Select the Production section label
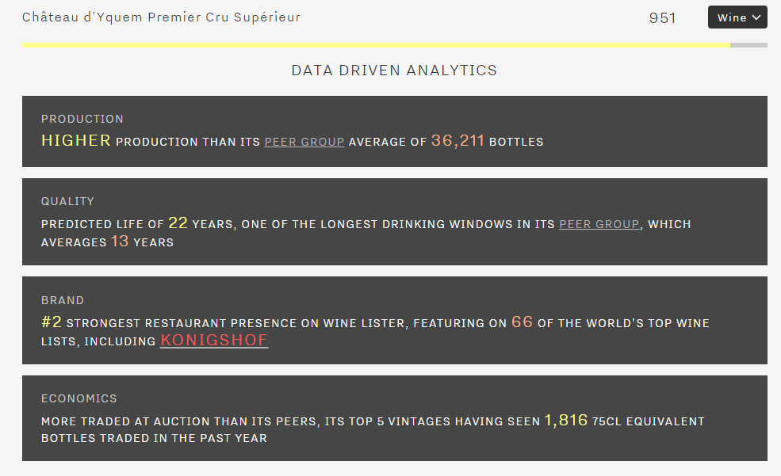The width and height of the screenshot is (781, 476). [82, 119]
